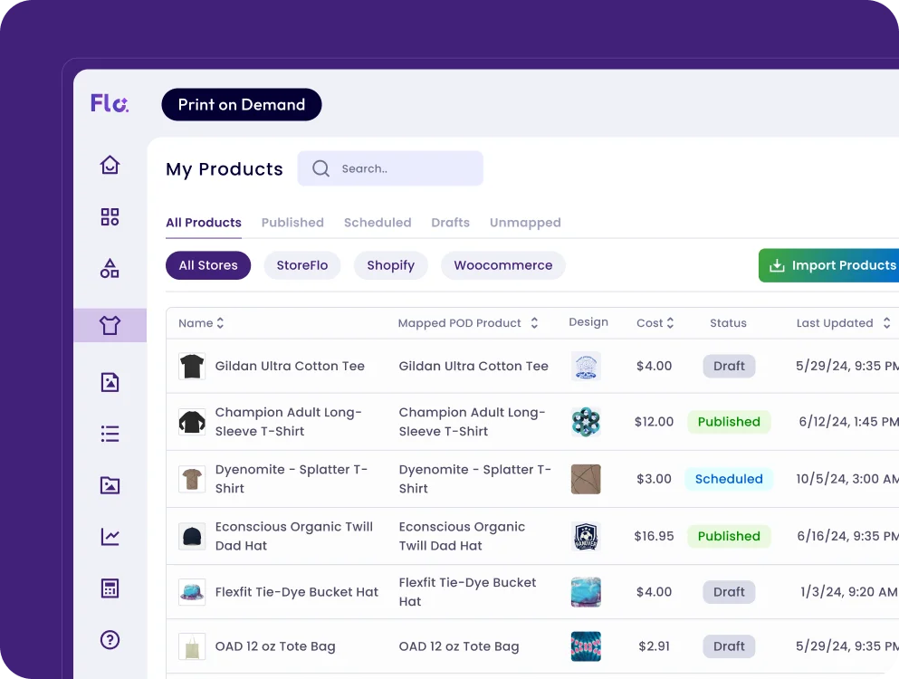Filter by Woocommerce store chip
The image size is (899, 679).
coord(502,265)
